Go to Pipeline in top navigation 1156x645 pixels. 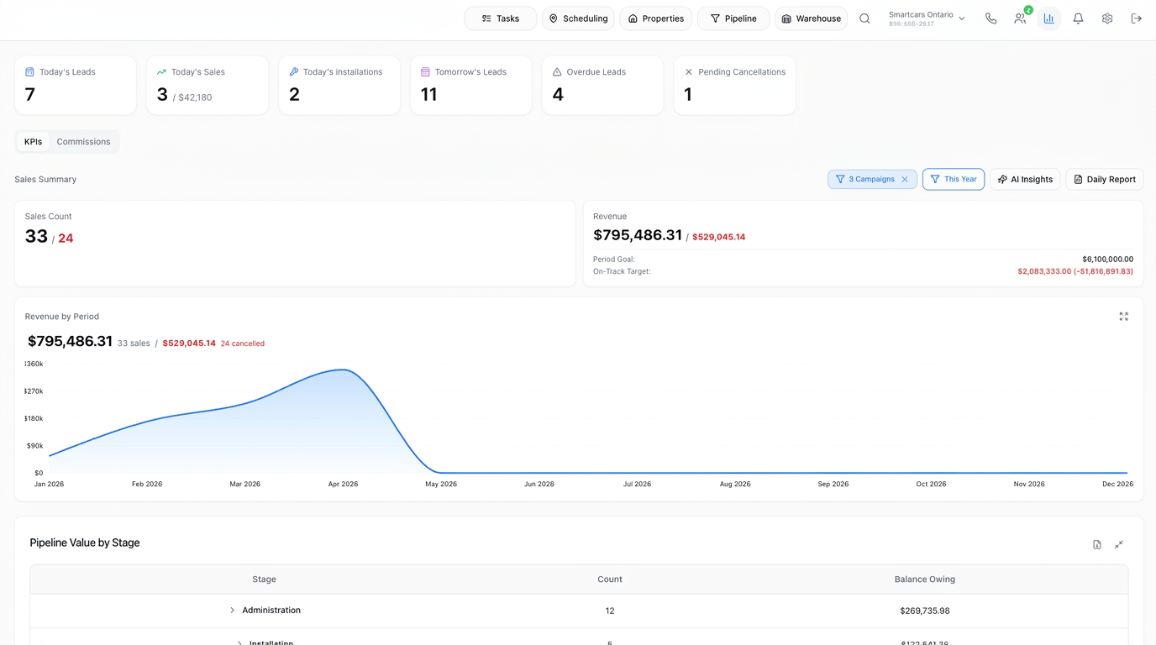(733, 18)
